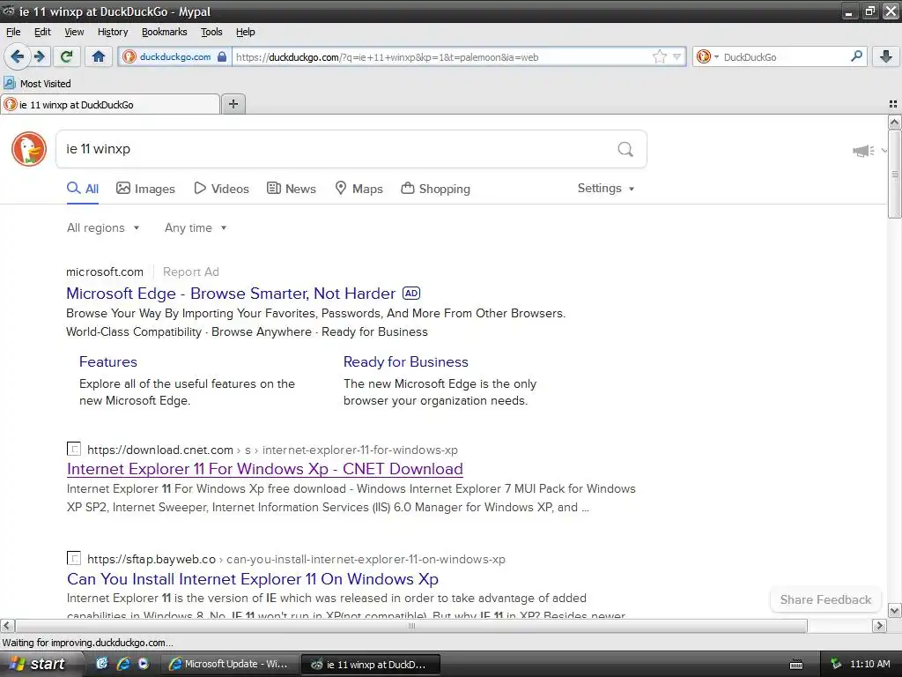Expand the All regions filter

[x=103, y=228]
